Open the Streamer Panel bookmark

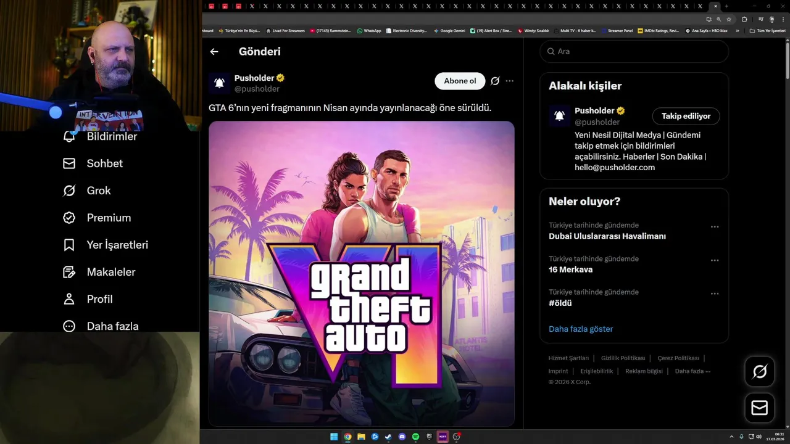pos(616,30)
